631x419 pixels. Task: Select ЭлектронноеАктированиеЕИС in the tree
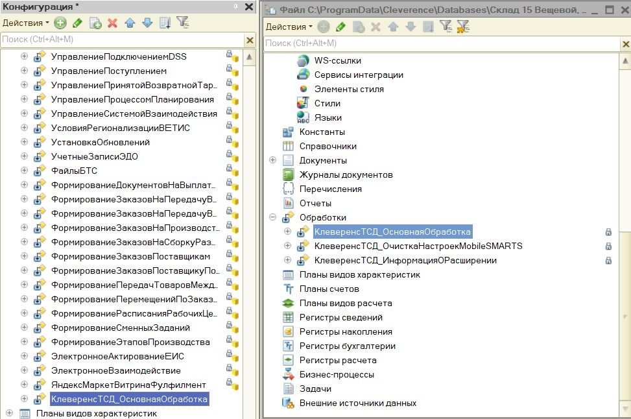117,356
